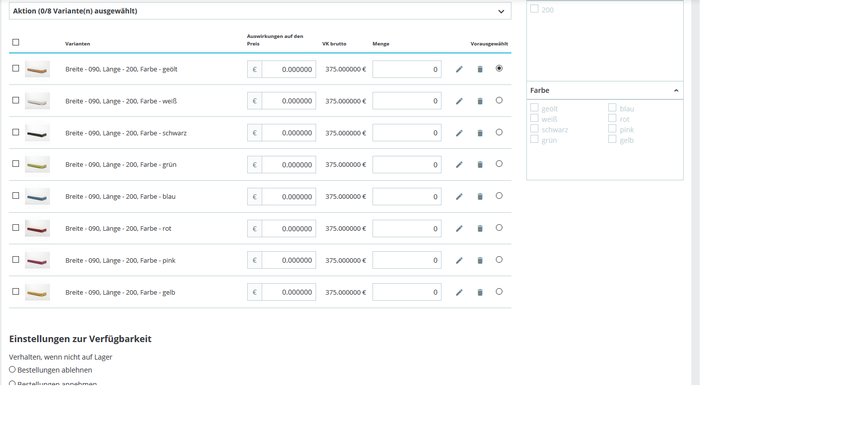Remove the grün variant with its trash icon
The height and width of the screenshot is (443, 847).
[x=480, y=165]
